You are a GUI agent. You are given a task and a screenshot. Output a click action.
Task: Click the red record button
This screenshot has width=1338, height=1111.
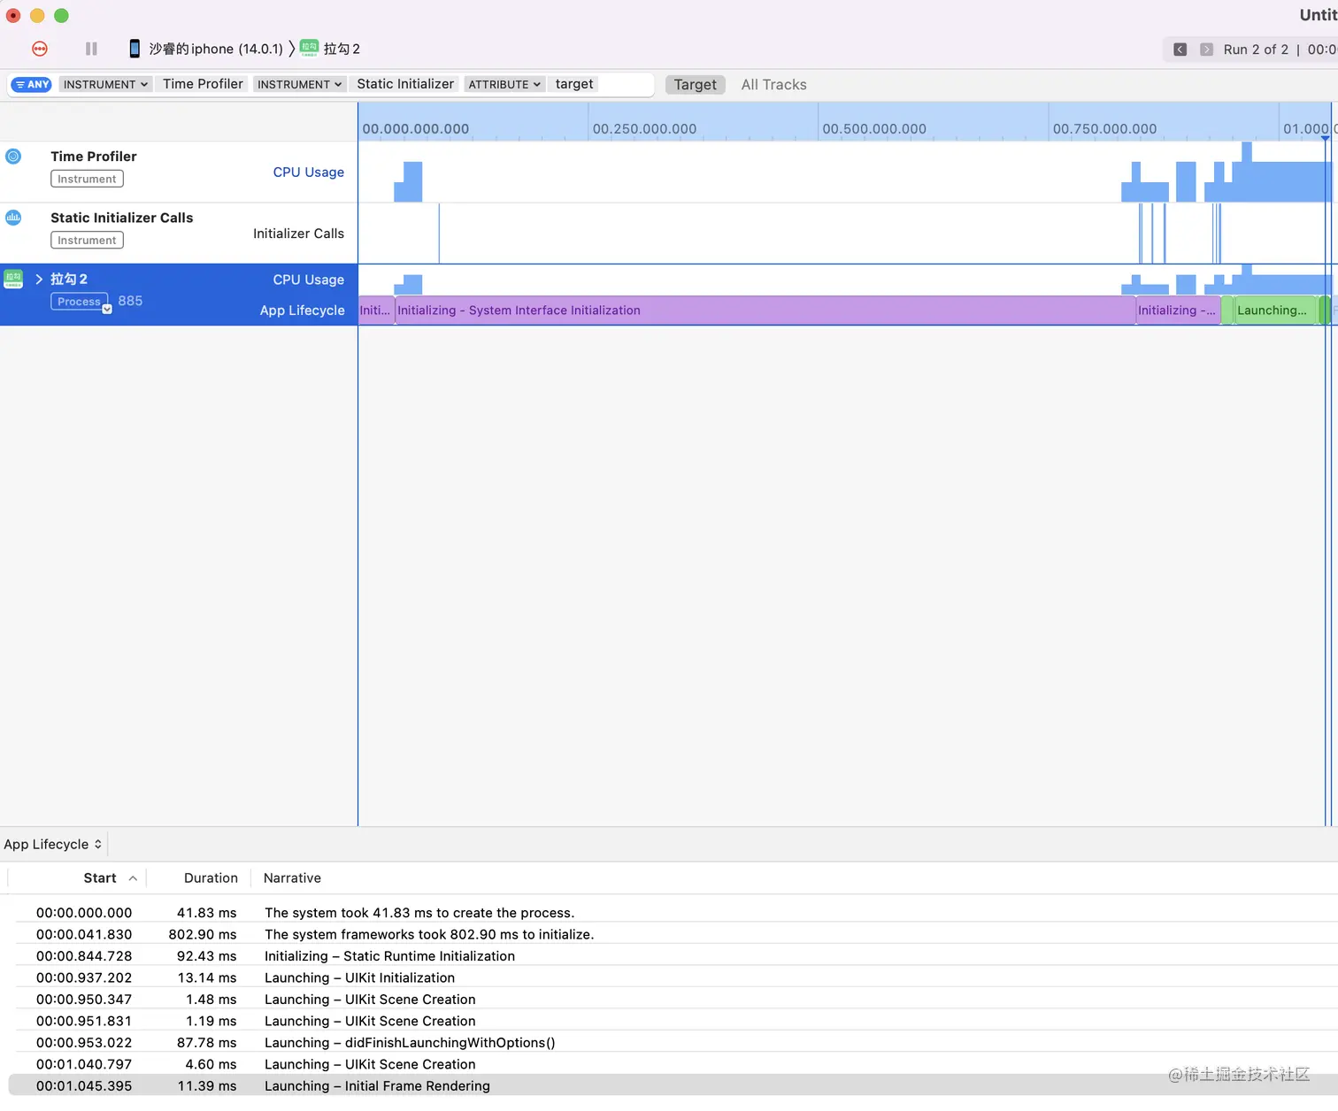pos(40,49)
